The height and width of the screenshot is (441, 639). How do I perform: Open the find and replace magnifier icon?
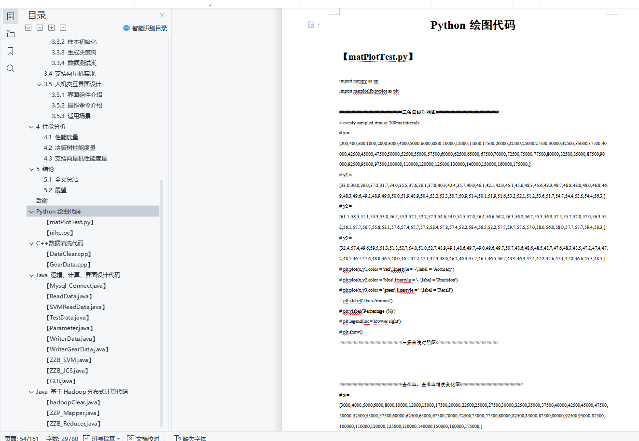pyautogui.click(x=11, y=68)
